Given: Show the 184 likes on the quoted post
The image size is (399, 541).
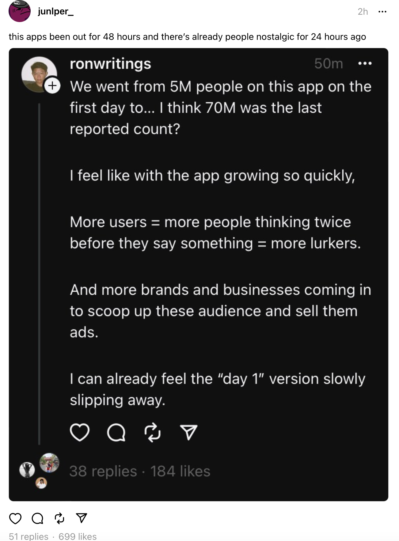Looking at the screenshot, I should (x=180, y=471).
